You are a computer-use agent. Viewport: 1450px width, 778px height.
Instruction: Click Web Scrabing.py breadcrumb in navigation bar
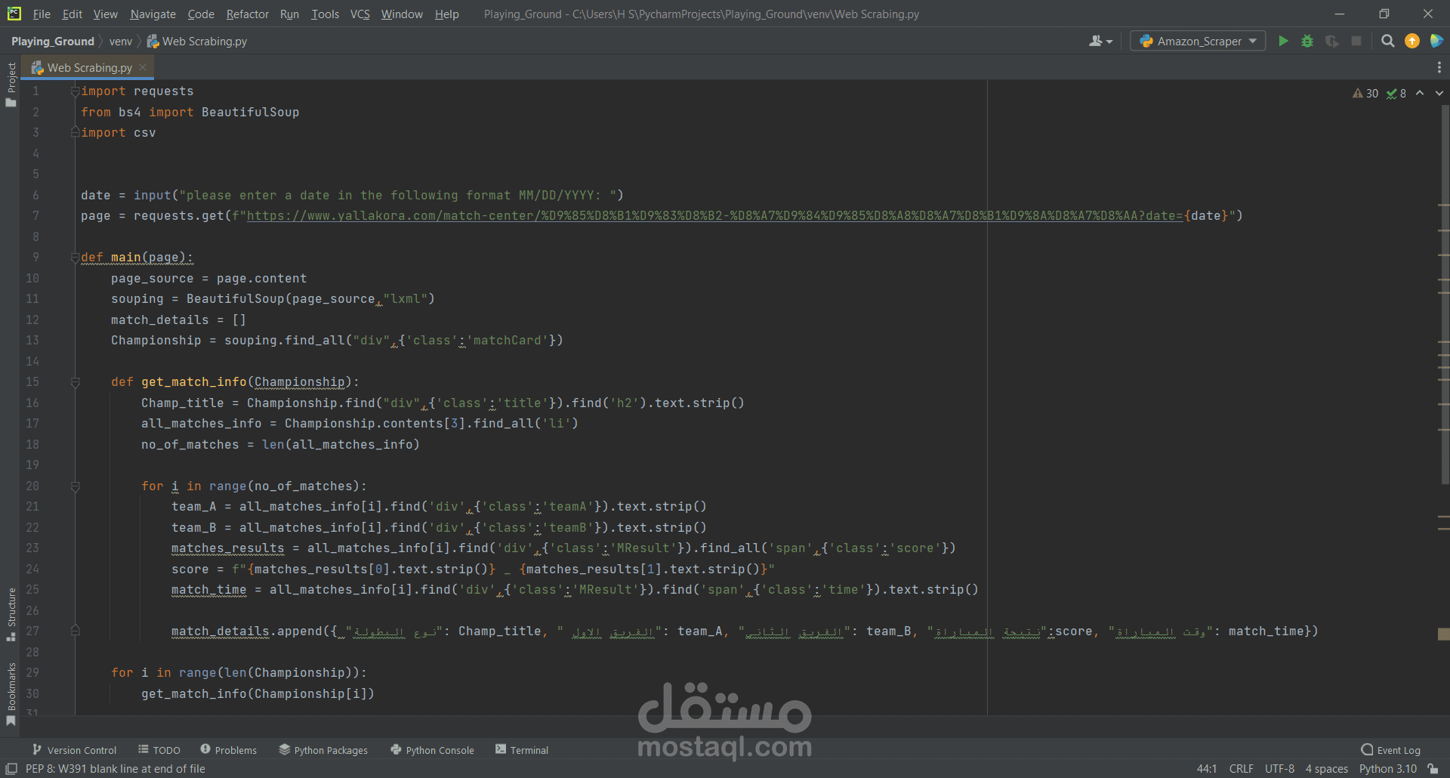tap(197, 41)
